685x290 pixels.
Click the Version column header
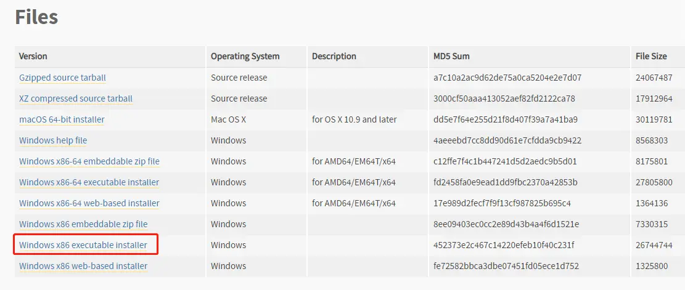point(33,56)
